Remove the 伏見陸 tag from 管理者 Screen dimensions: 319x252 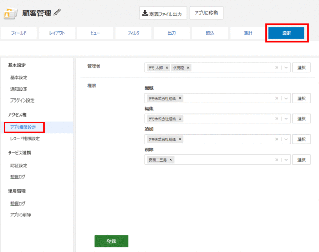(x=188, y=68)
